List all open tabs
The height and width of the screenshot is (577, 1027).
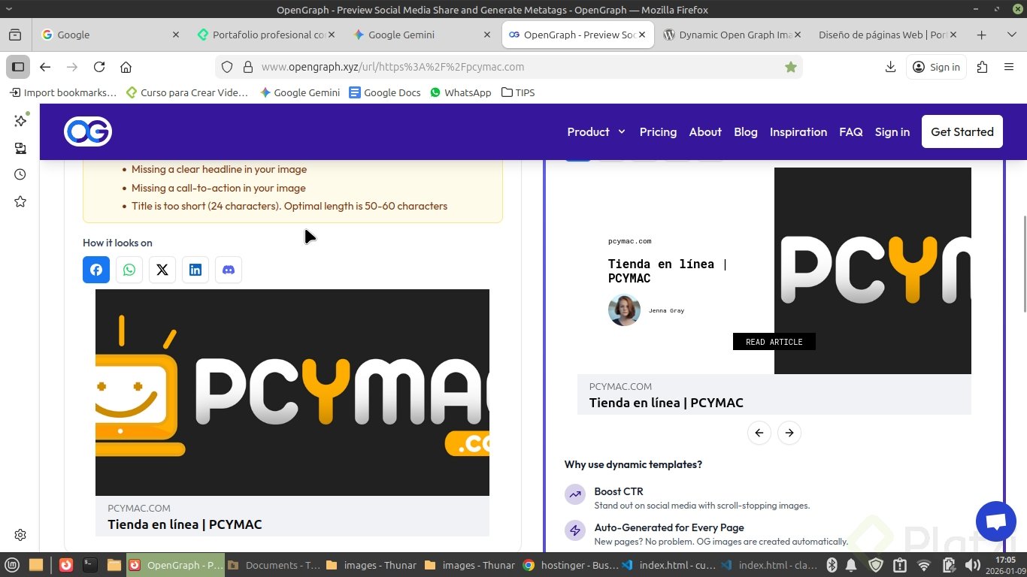tap(1011, 35)
